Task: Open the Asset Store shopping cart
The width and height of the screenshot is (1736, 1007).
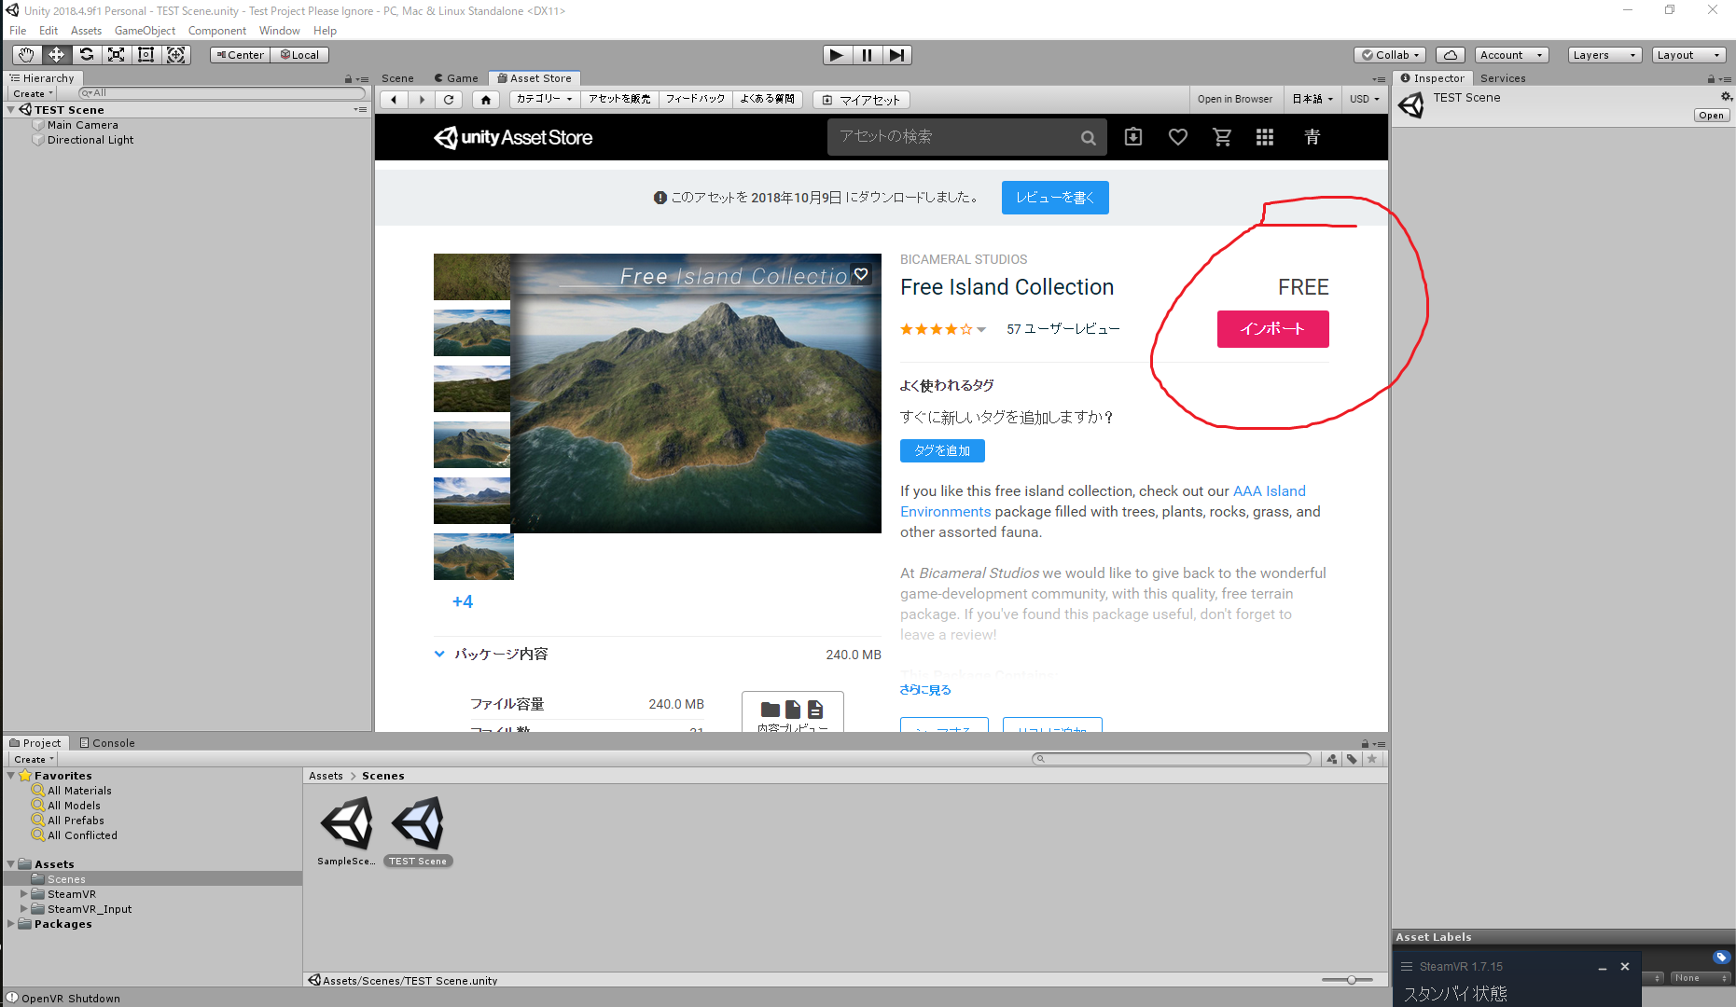Action: (x=1222, y=137)
